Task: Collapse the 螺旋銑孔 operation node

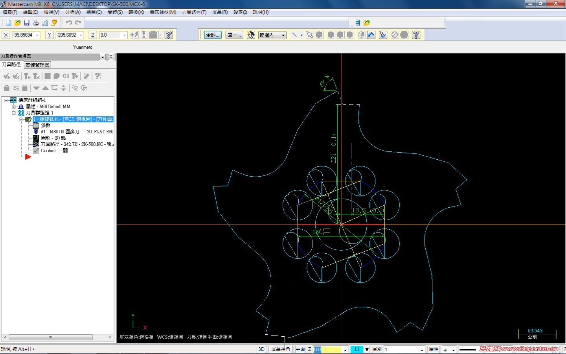Action: [x=21, y=119]
